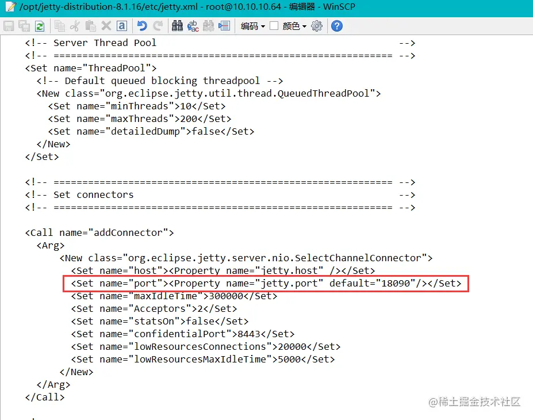Click the editor file icon in title bar
The width and height of the screenshot is (533, 420).
pos(10,7)
